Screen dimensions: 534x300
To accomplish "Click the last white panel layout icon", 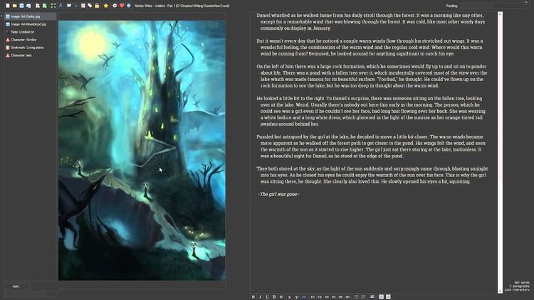I will coord(388,297).
